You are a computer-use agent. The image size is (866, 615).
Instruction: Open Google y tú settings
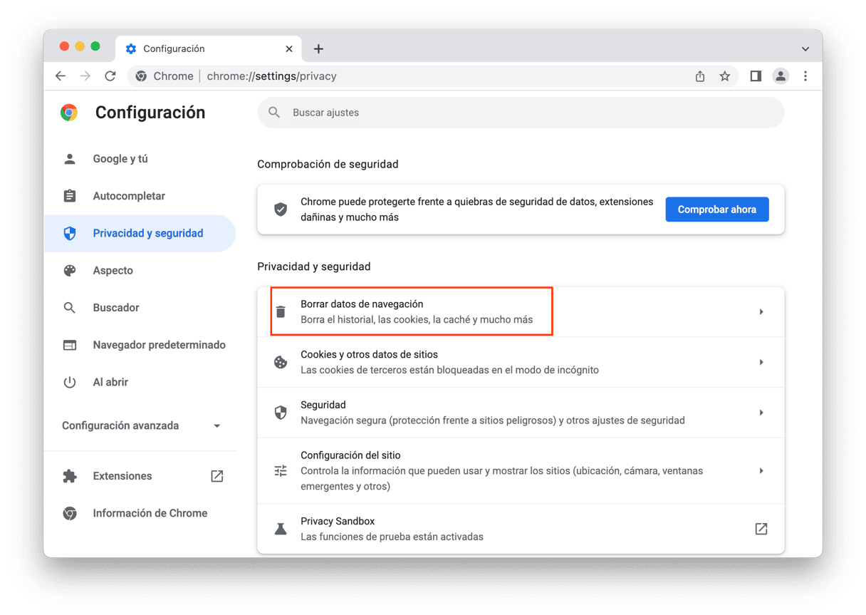point(140,159)
